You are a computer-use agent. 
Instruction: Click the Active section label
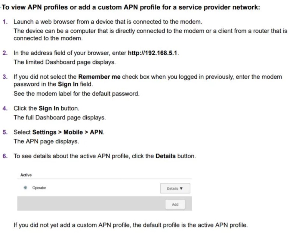click(x=26, y=175)
